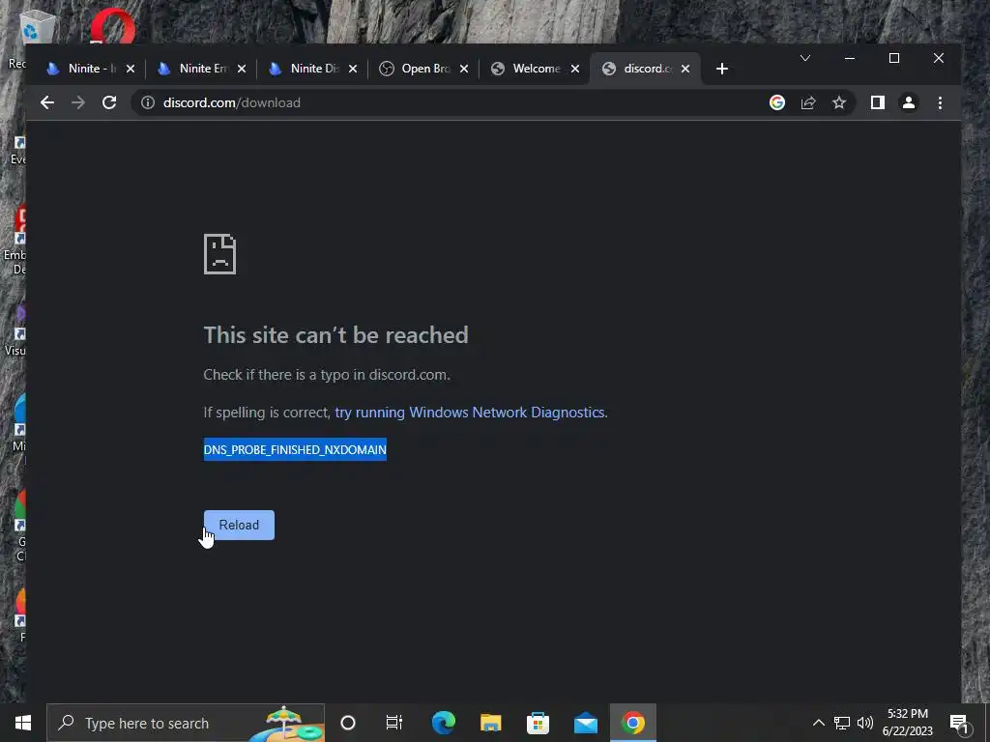This screenshot has width=990, height=742.
Task: Click the taskbar search box
Action: (x=186, y=723)
